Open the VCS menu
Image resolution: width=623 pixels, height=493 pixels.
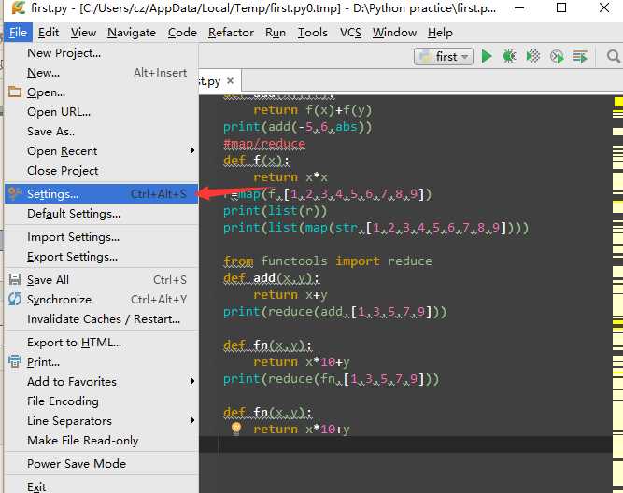click(x=350, y=33)
